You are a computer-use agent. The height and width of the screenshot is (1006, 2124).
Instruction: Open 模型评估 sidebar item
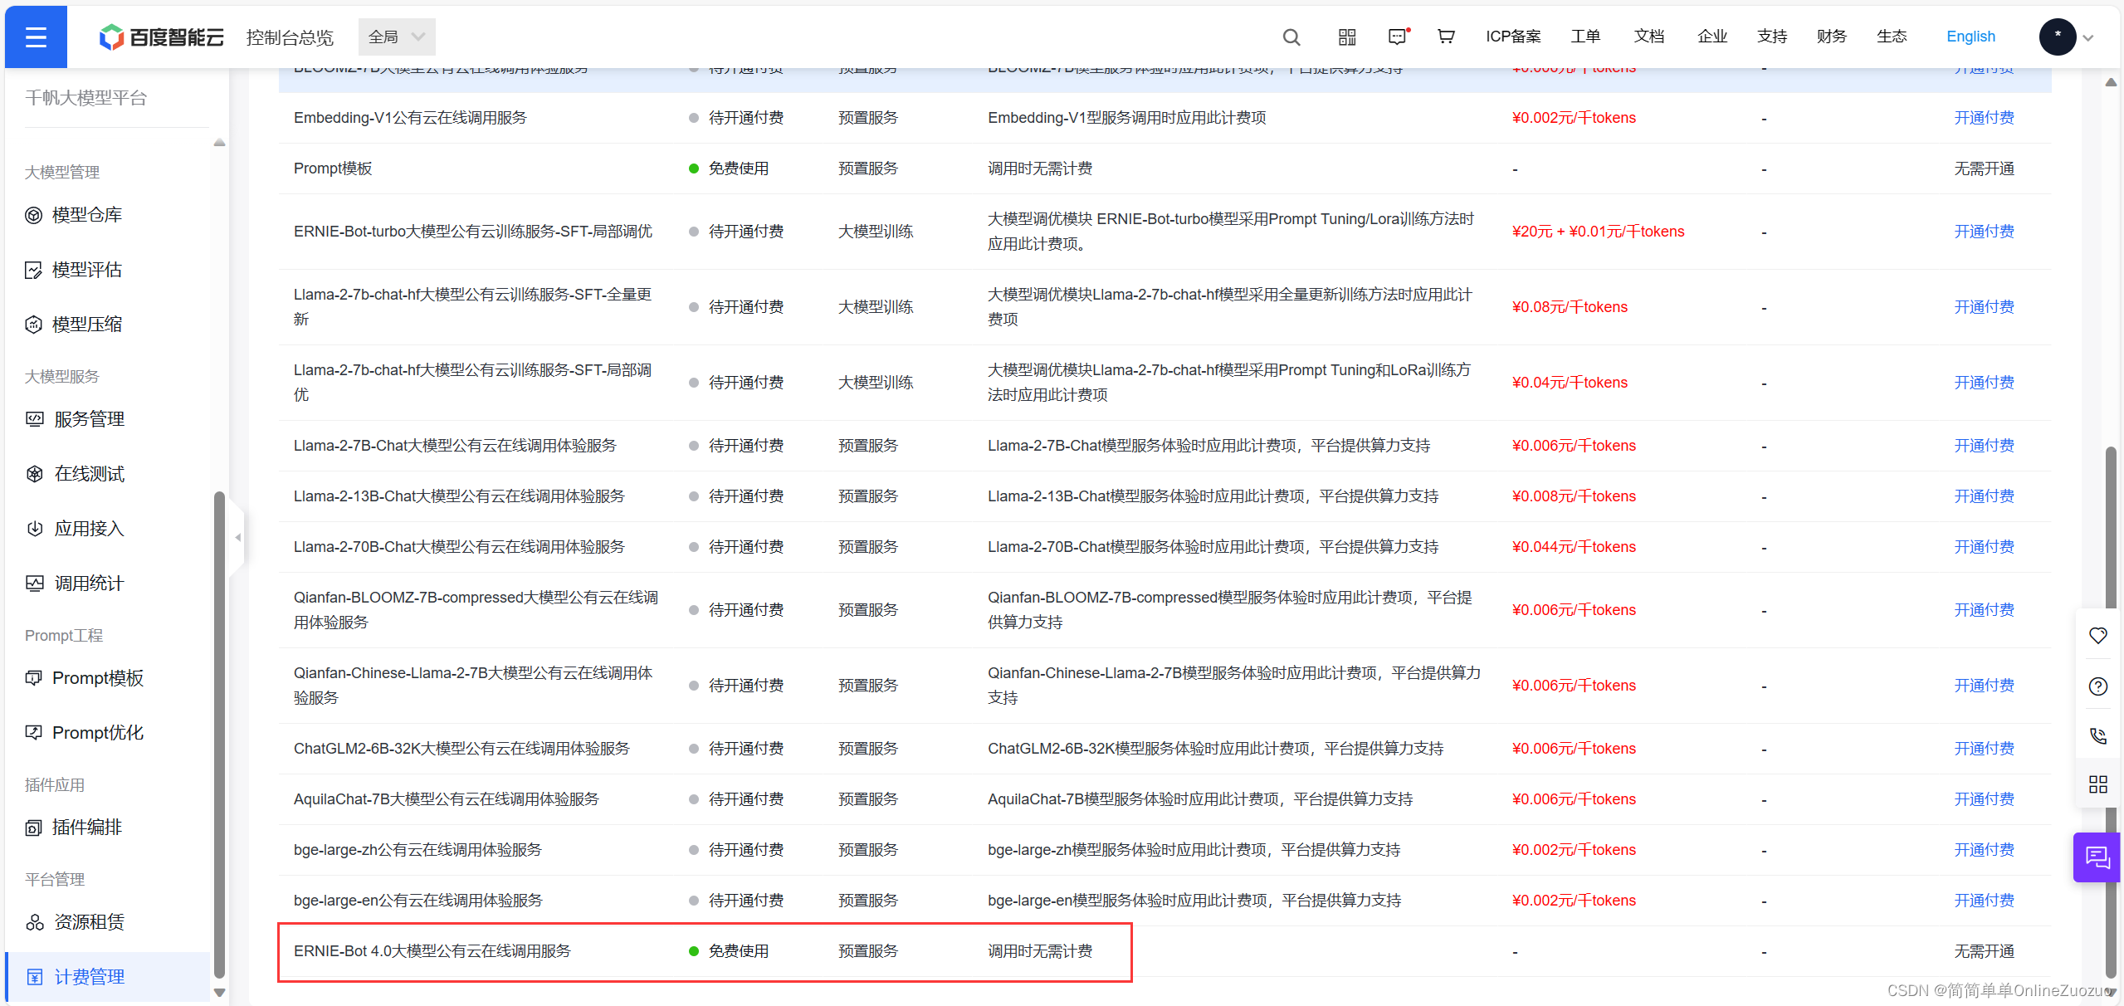click(74, 270)
